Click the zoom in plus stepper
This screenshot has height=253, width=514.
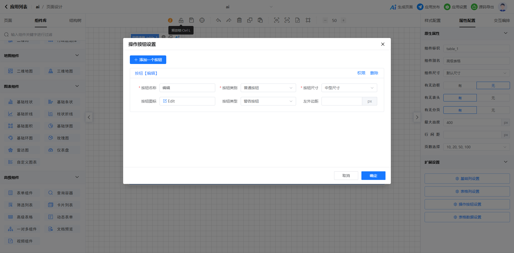[343, 20]
